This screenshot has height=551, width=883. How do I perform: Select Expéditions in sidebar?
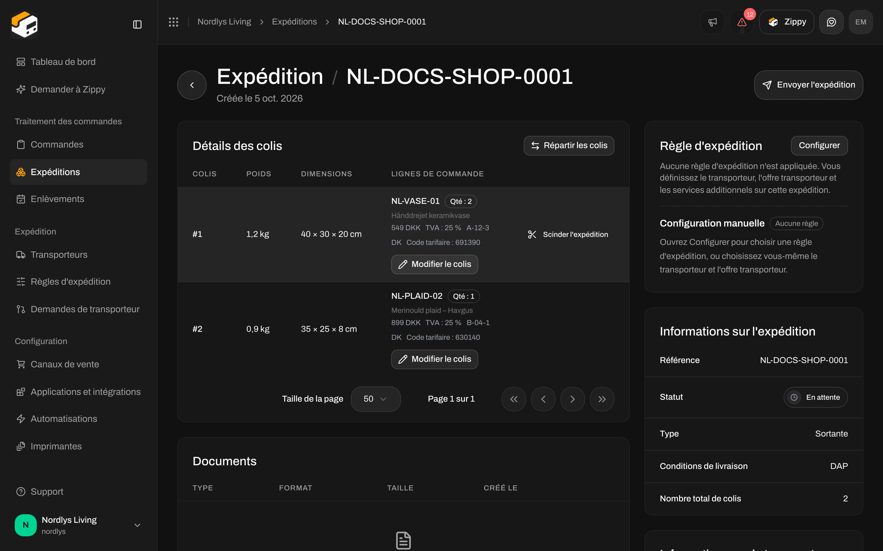pos(78,172)
